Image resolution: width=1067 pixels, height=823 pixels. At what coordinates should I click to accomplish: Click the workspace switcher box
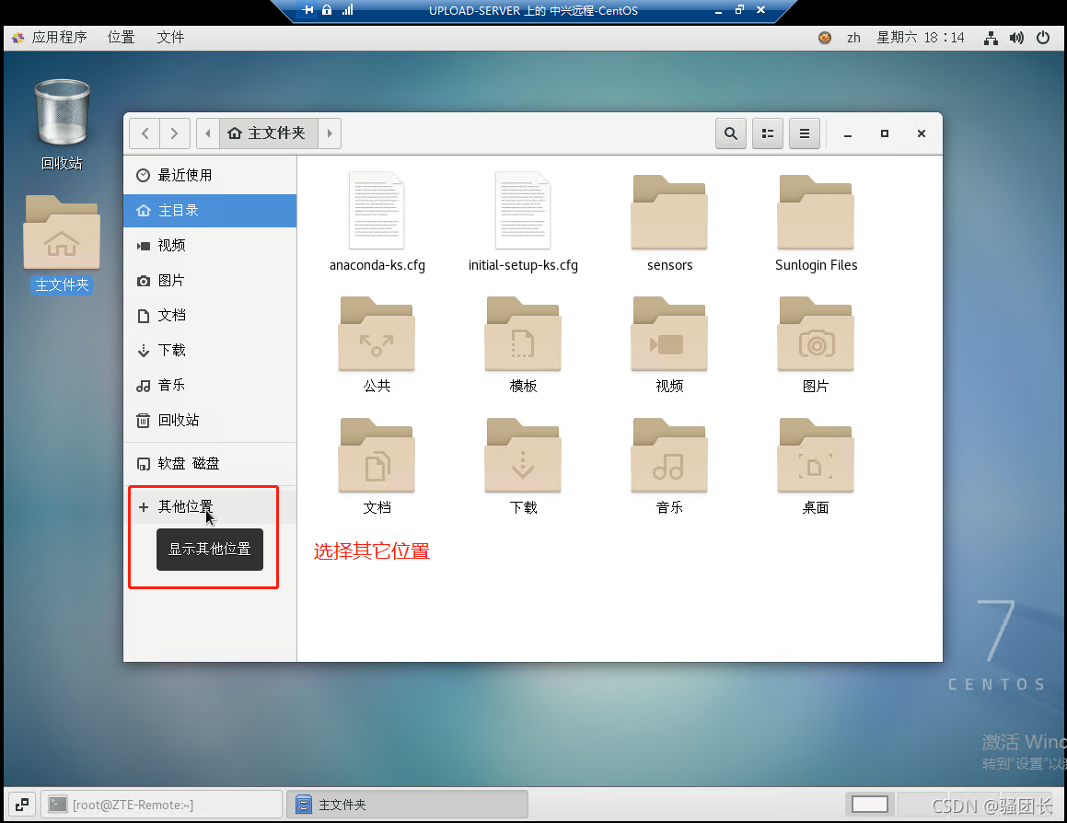click(870, 805)
